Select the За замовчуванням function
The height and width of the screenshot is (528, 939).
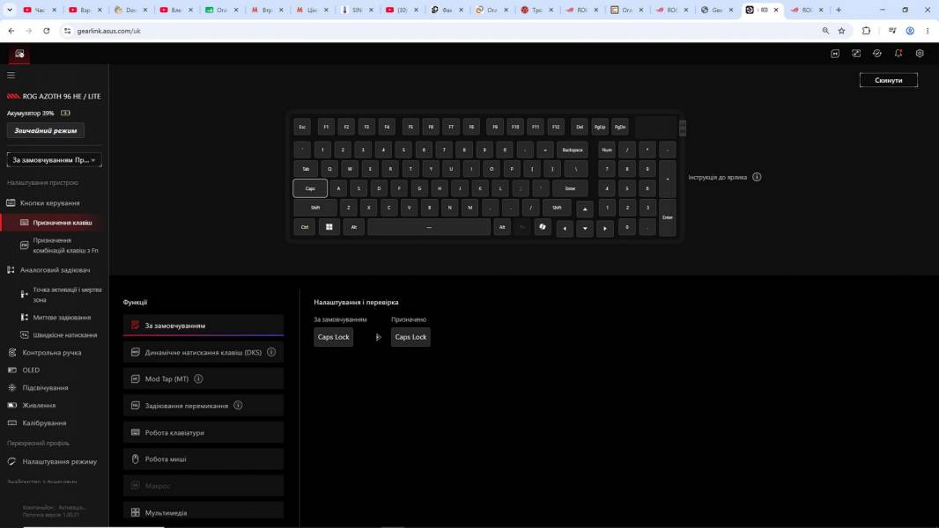coord(203,326)
